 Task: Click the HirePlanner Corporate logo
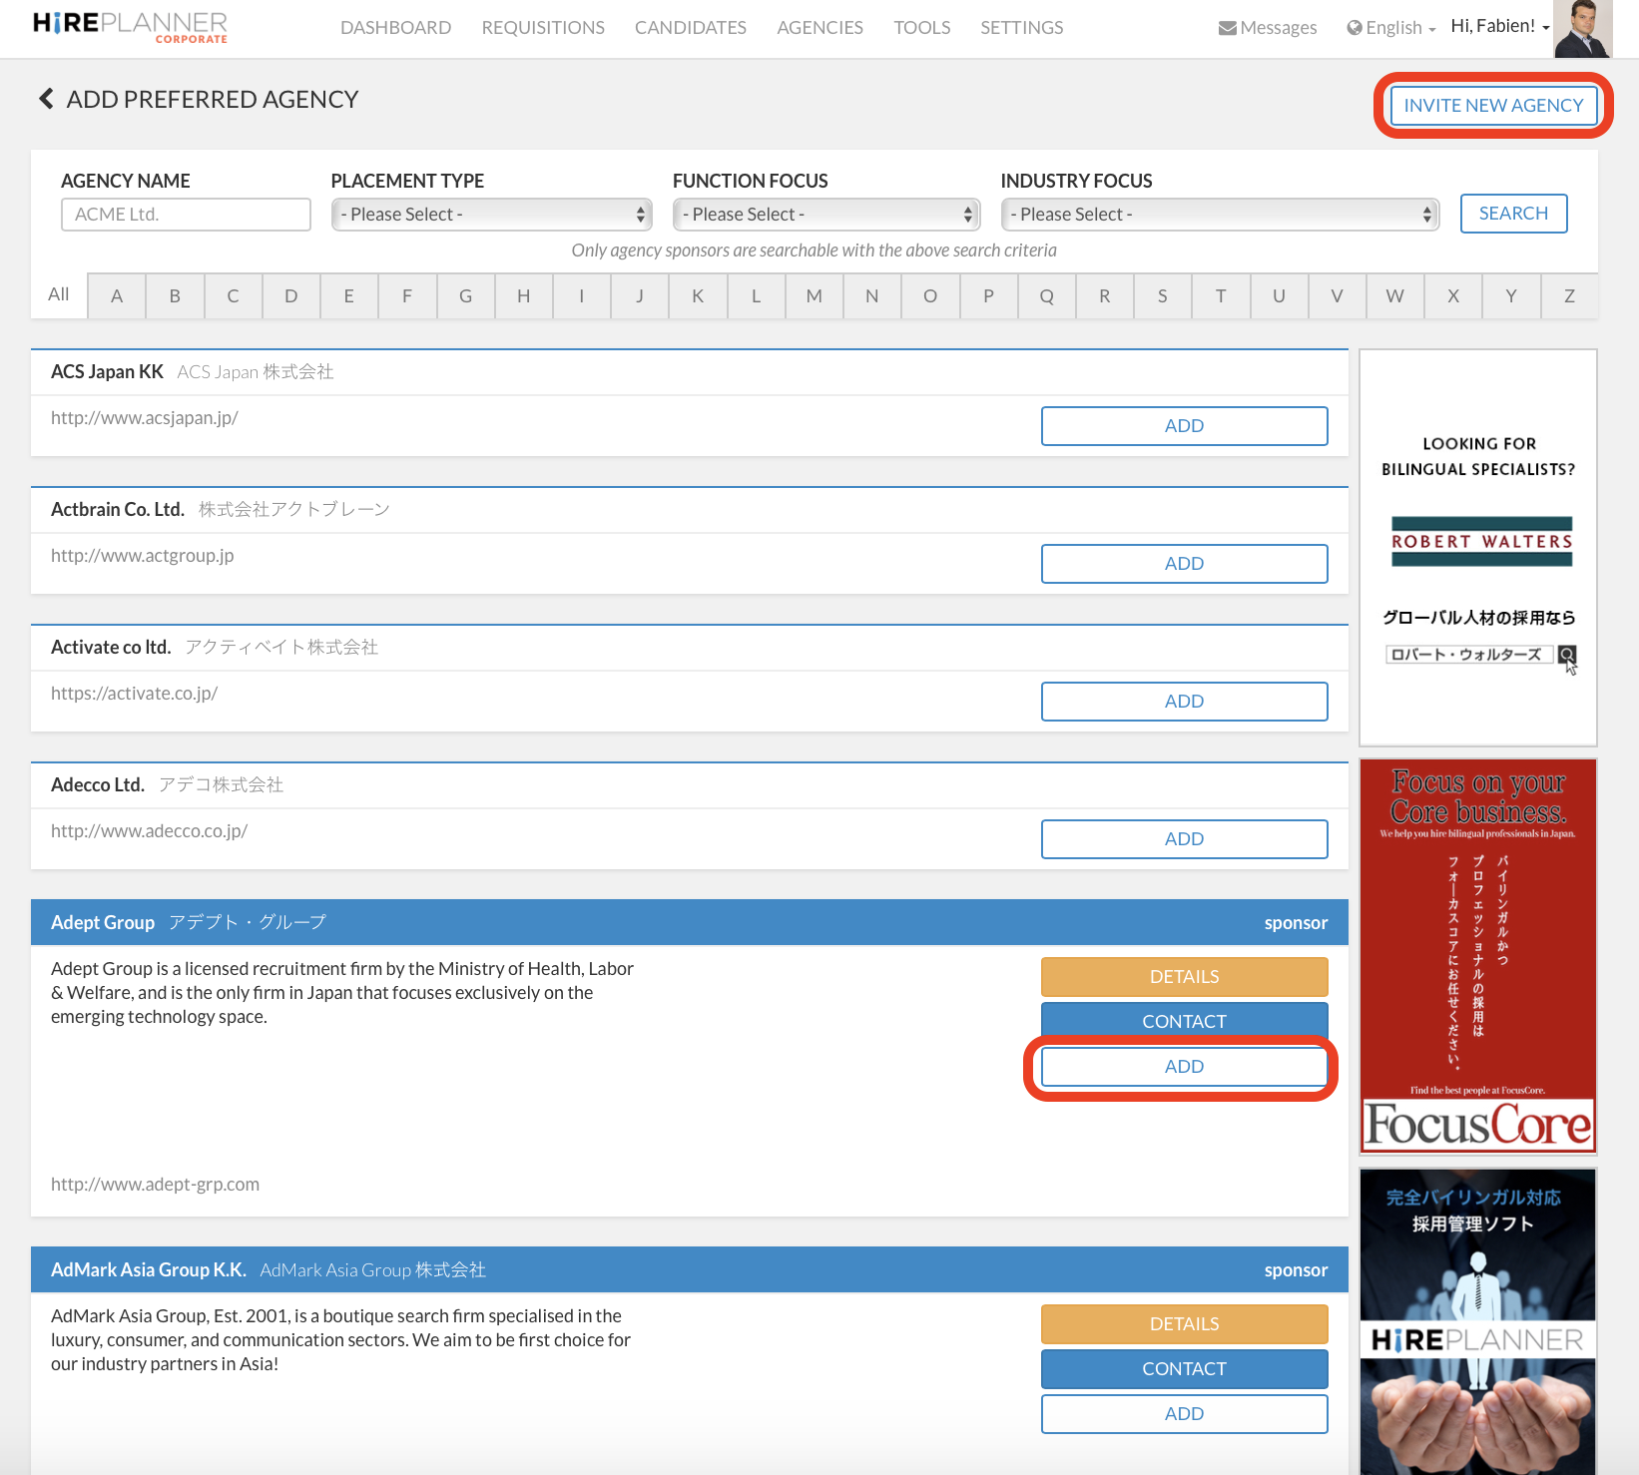point(130,27)
